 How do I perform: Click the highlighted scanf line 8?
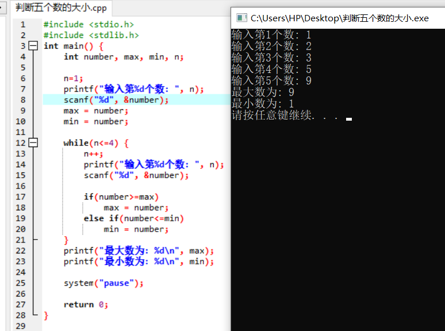point(116,100)
